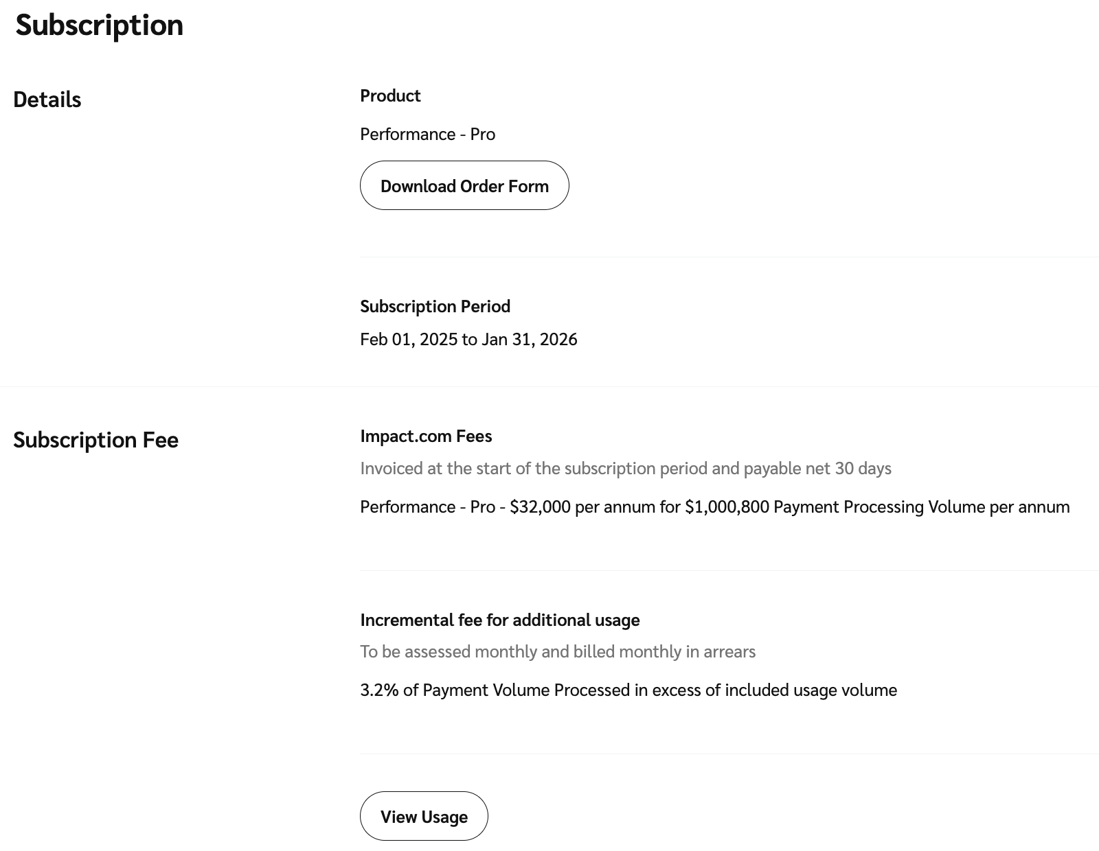Click the Subscription page title
The image size is (1099, 851).
tap(100, 25)
